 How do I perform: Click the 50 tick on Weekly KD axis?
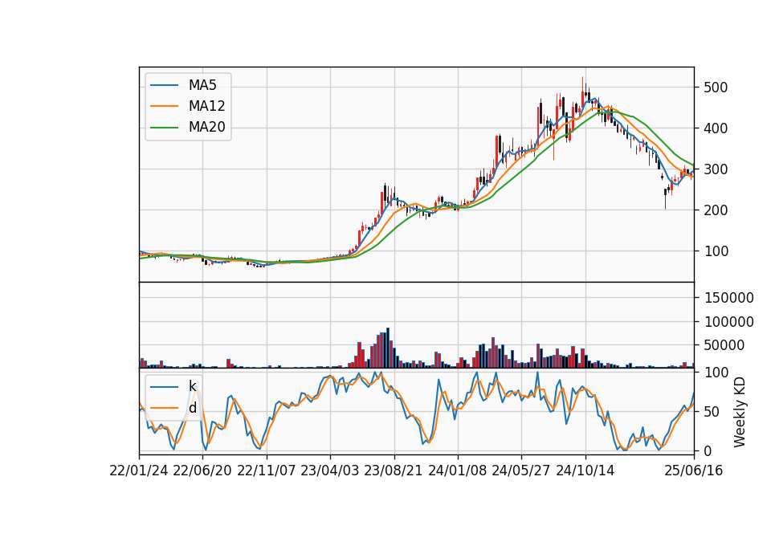(712, 412)
